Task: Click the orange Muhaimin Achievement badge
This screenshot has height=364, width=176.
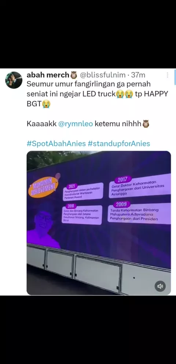Action: pyautogui.click(x=43, y=187)
